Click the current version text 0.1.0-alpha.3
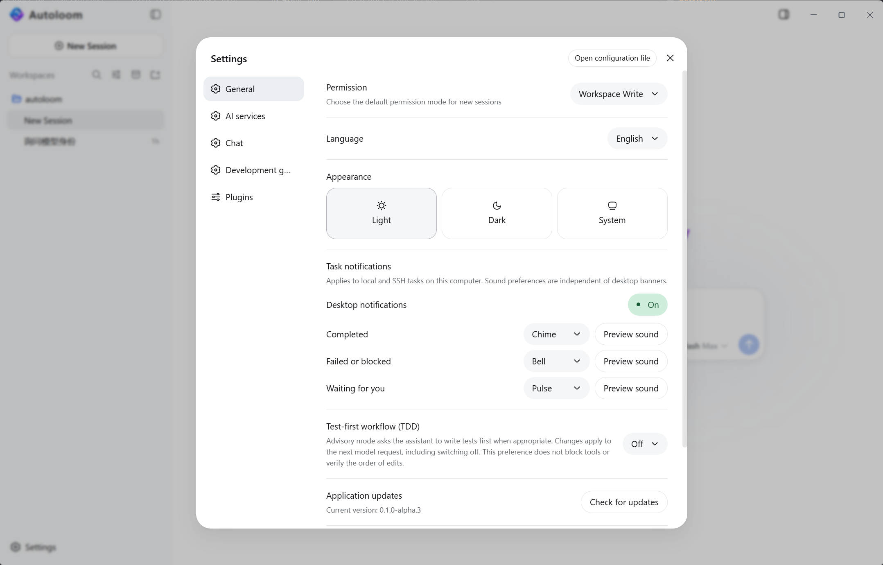The height and width of the screenshot is (565, 883). 400,510
